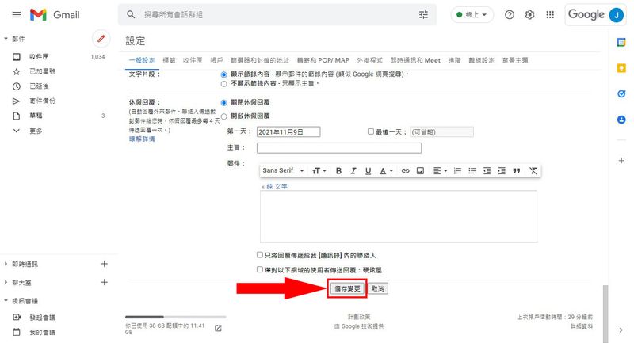Screen dimensions: 634x343
Task: Switch to the 收件匣 settings tab
Action: pyautogui.click(x=193, y=60)
